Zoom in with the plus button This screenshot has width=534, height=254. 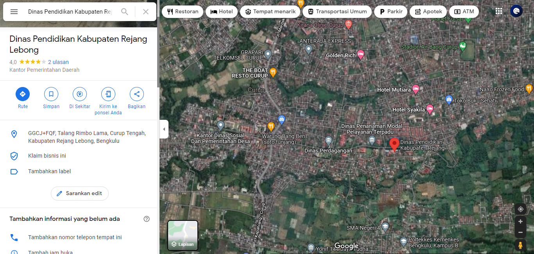point(520,222)
